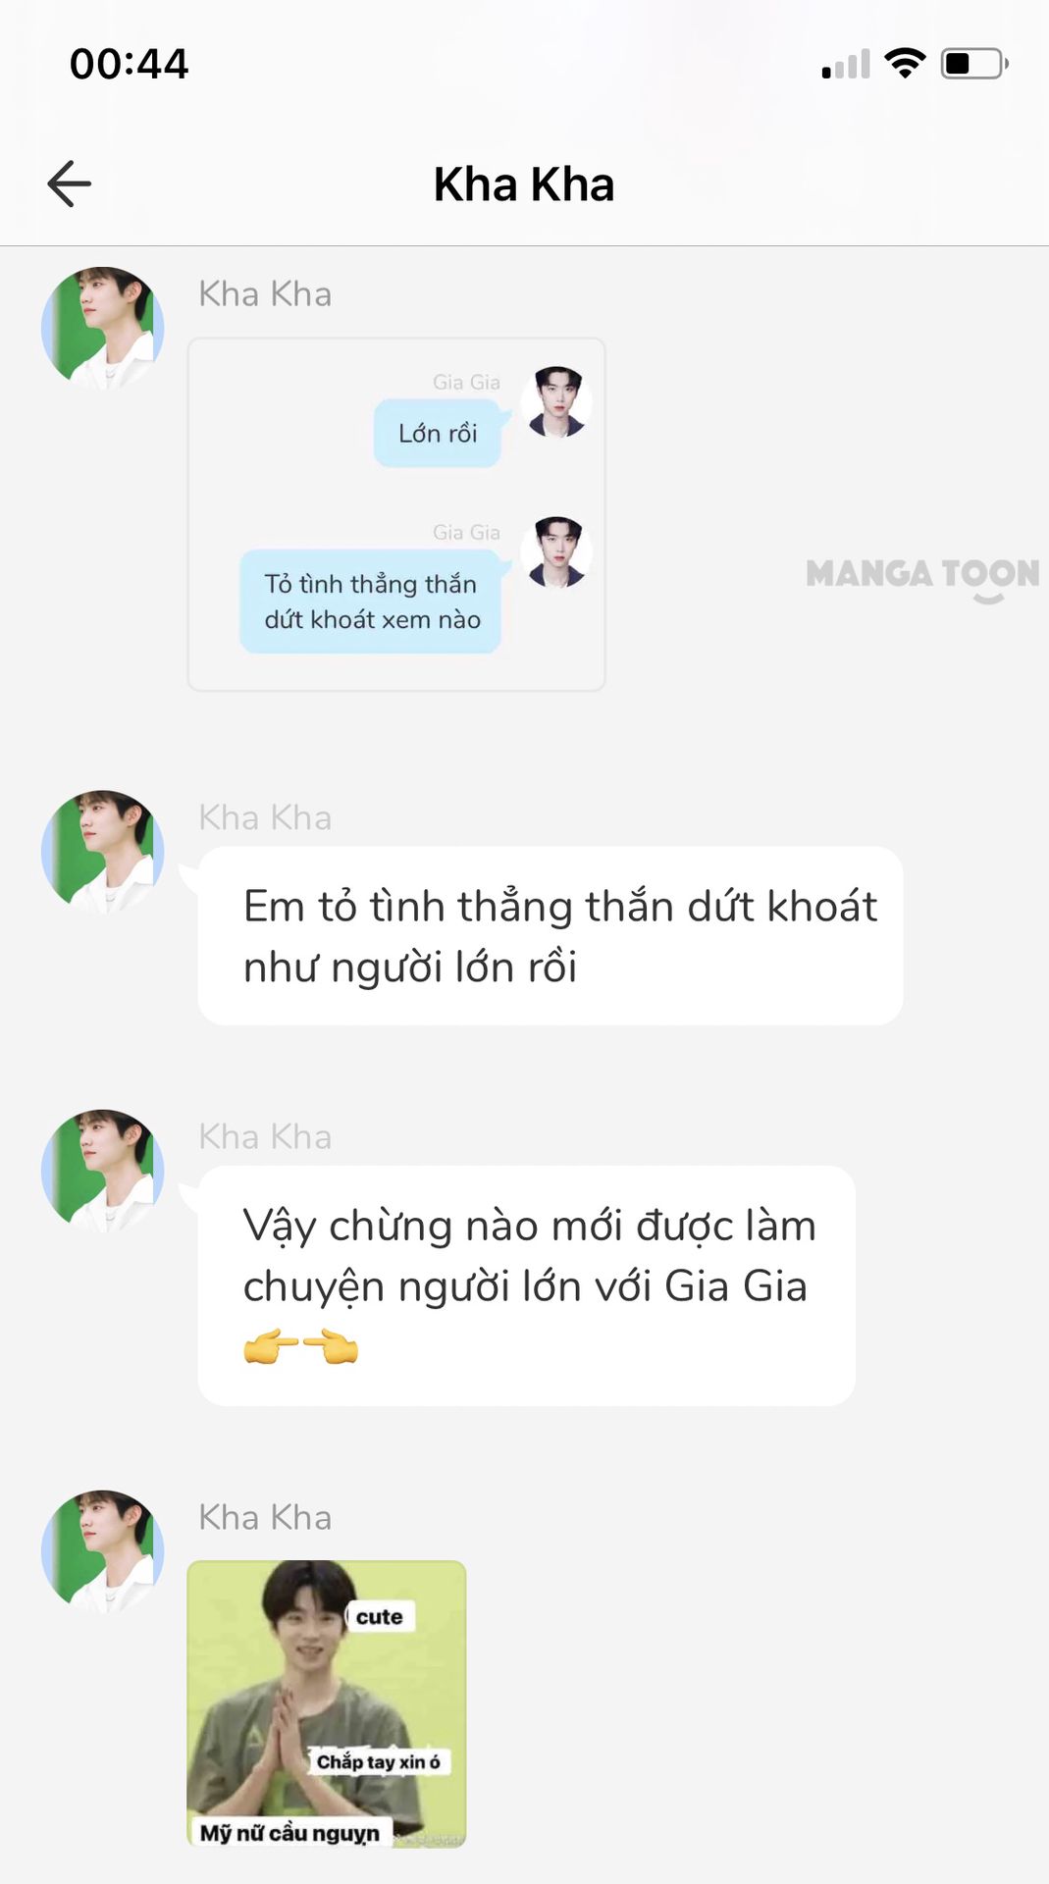Open Kha Kha's avatar beside the sticker
The width and height of the screenshot is (1049, 1884).
point(102,1551)
